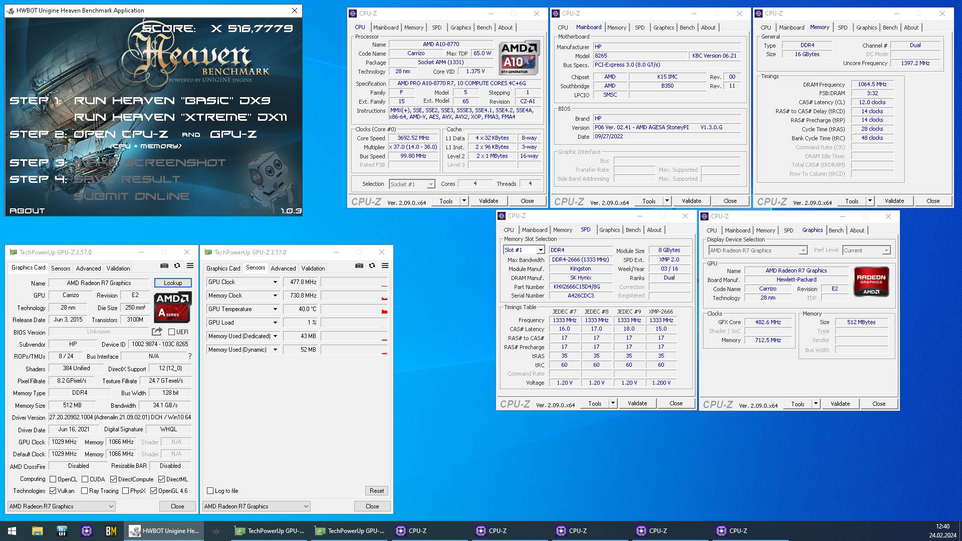The image size is (962, 541).
Task: Click the taskbar icon next to File Explorer
Action: tap(62, 531)
